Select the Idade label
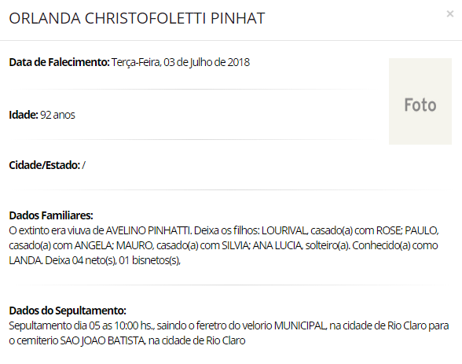 coord(24,115)
